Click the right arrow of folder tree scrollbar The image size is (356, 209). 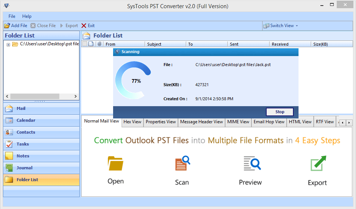tap(76, 96)
